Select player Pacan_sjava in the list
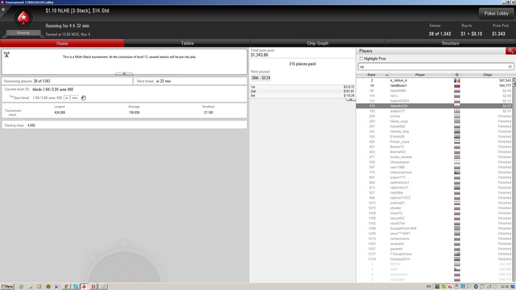The image size is (516, 290). pos(433,142)
